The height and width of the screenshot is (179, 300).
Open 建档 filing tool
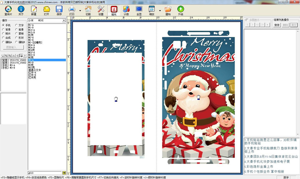coord(168,10)
